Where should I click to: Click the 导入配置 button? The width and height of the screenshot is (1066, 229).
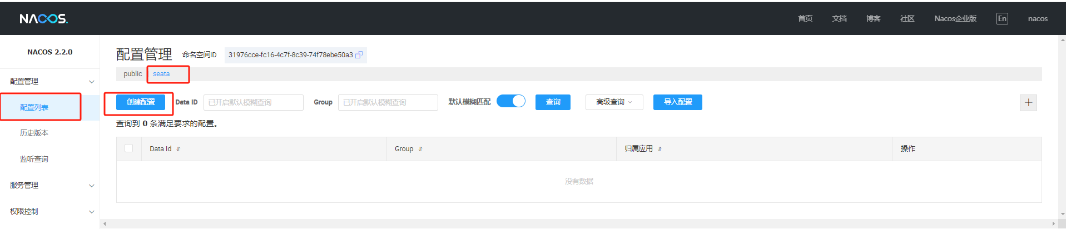point(678,102)
